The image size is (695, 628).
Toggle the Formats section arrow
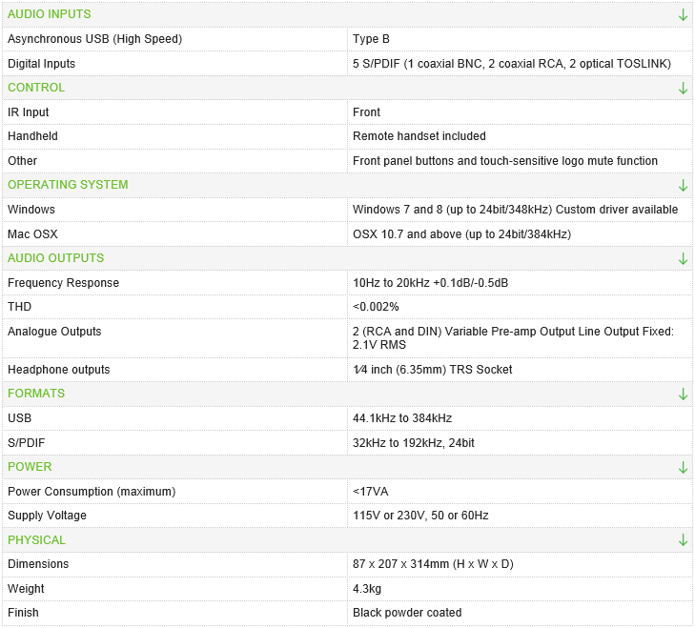pyautogui.click(x=683, y=394)
